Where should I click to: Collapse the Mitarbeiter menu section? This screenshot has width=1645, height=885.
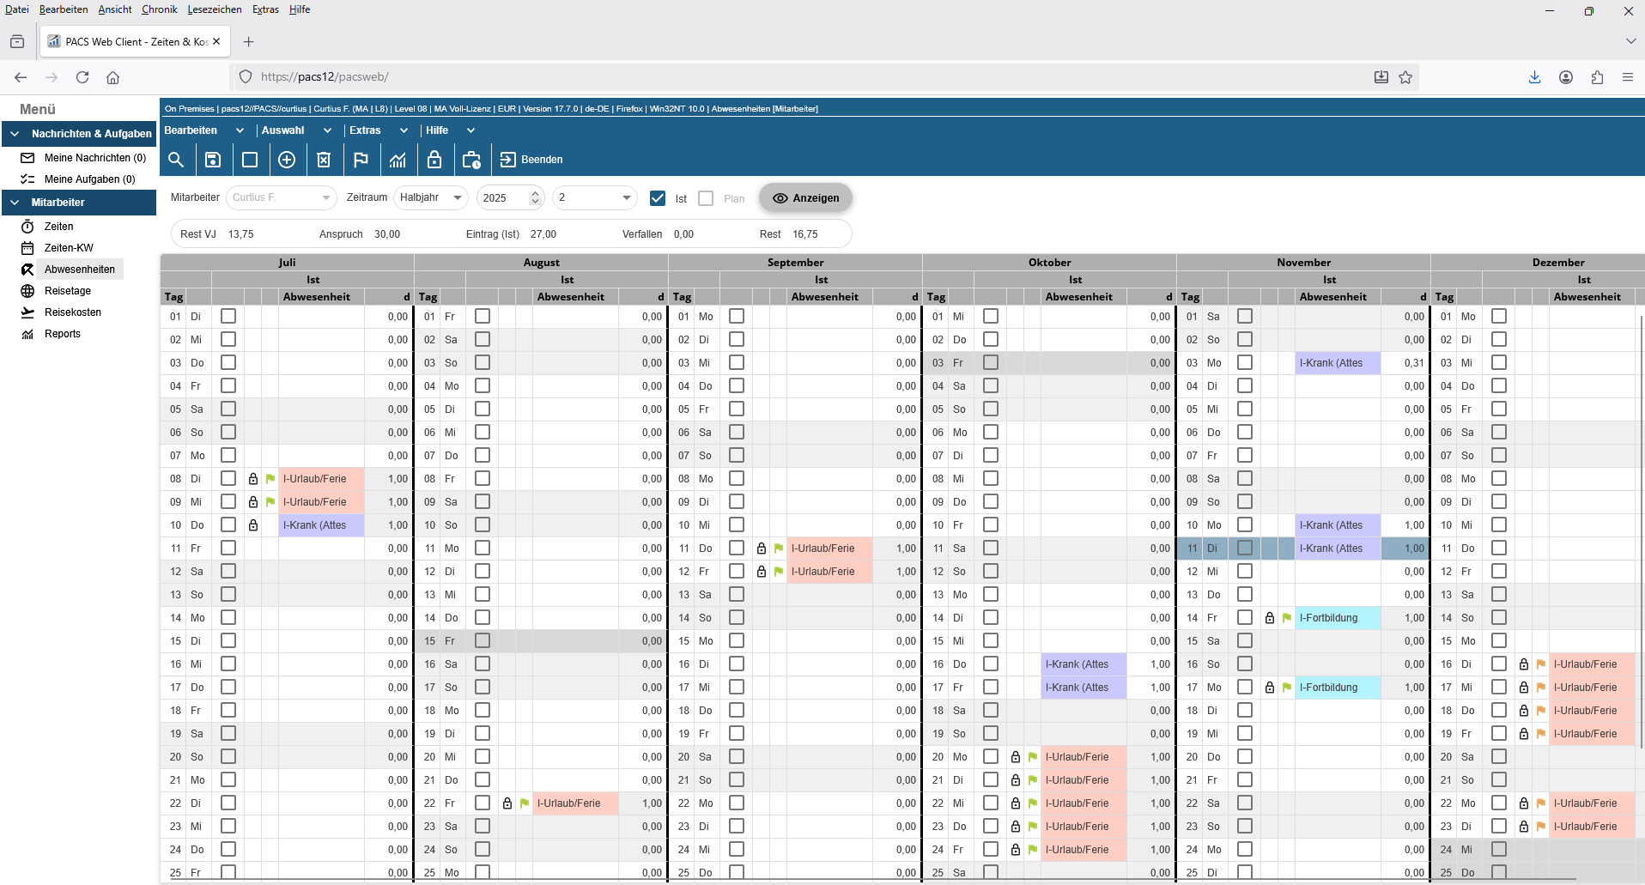pyautogui.click(x=15, y=203)
